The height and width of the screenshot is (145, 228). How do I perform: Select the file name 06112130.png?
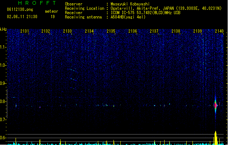coord(20,9)
